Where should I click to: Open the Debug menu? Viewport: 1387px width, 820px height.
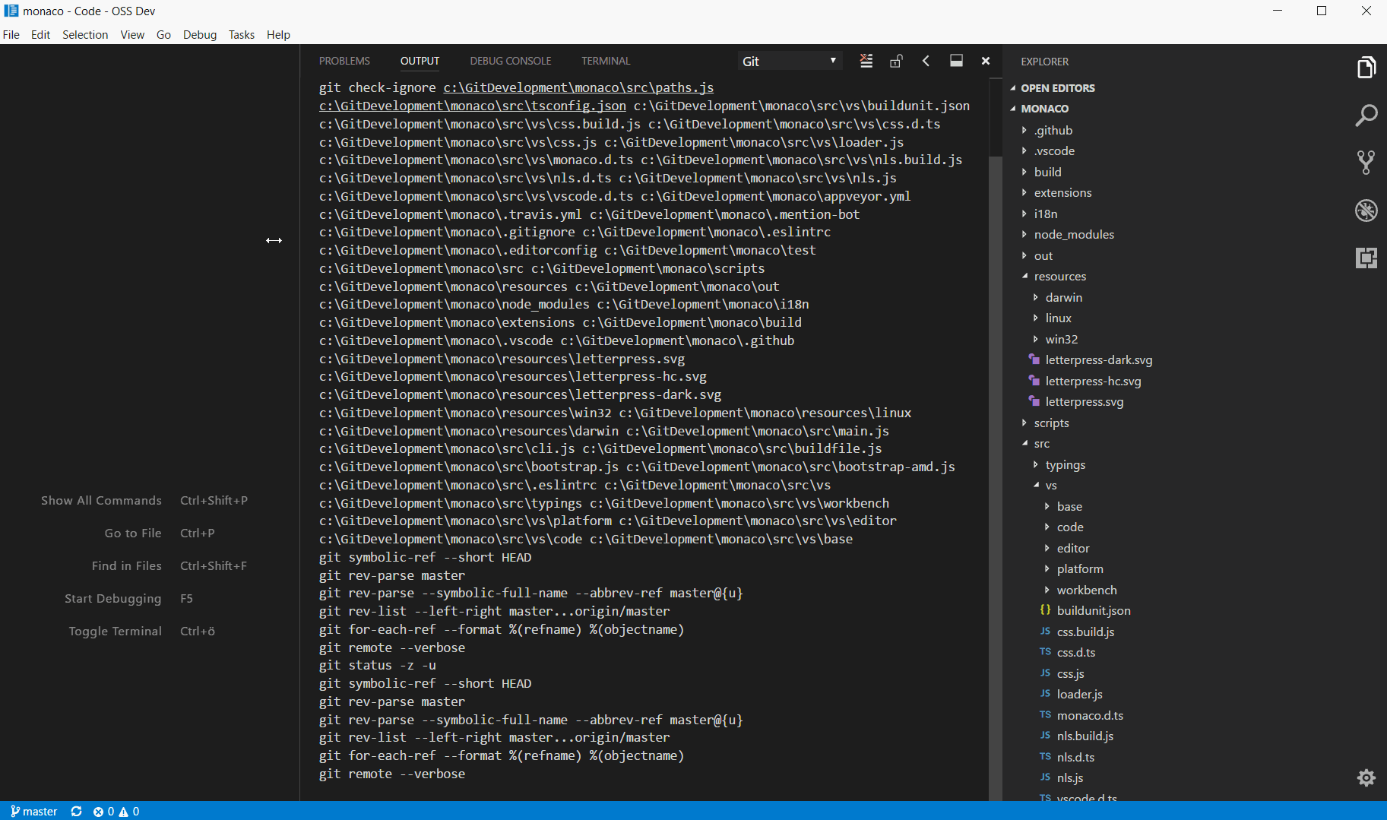click(x=200, y=34)
